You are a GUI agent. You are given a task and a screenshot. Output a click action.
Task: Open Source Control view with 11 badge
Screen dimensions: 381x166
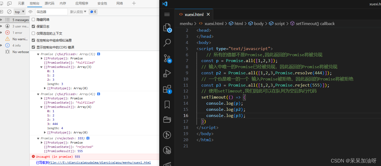point(167,58)
